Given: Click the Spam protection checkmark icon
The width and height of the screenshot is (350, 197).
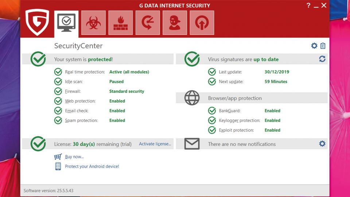Looking at the screenshot, I should click(58, 120).
